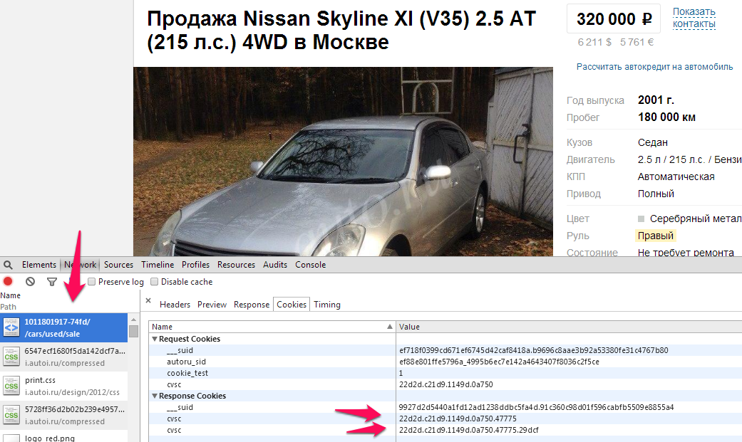
Task: Show the Timing tab of the request
Action: point(327,305)
